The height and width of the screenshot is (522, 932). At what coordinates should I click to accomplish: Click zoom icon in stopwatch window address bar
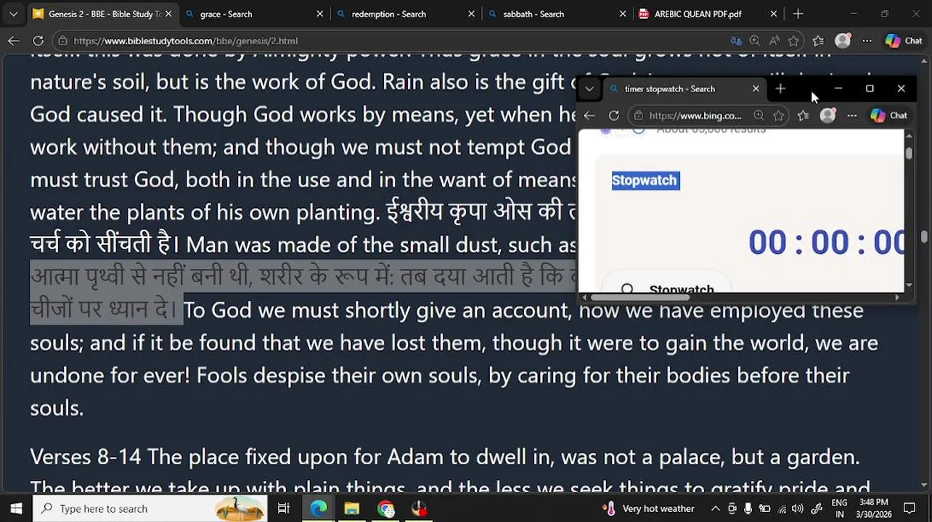click(x=759, y=115)
